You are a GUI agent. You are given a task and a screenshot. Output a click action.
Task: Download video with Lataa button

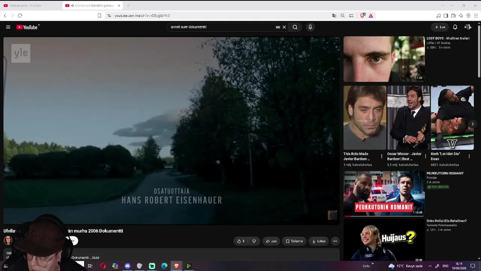click(x=319, y=241)
